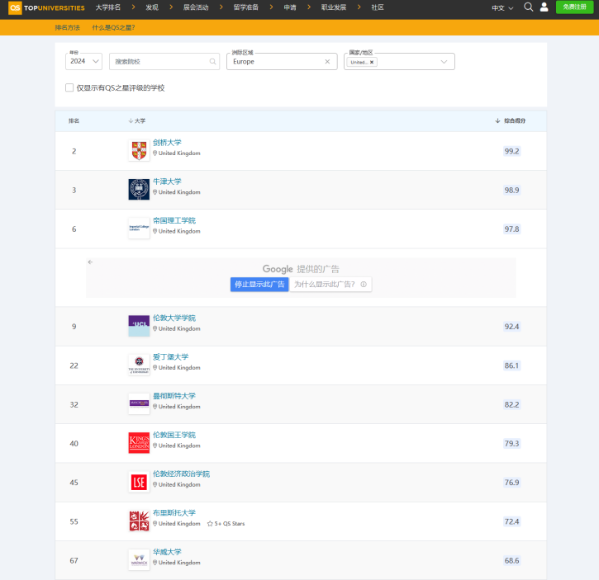Open the 布里斯托大学 link
599x580 pixels.
[x=174, y=512]
